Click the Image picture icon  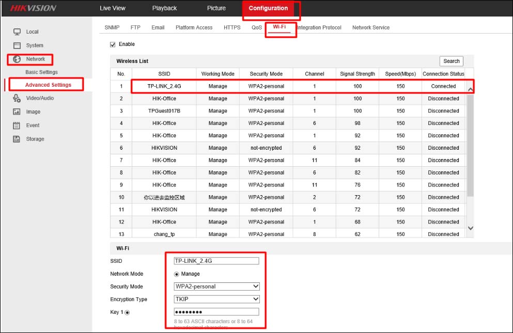17,112
